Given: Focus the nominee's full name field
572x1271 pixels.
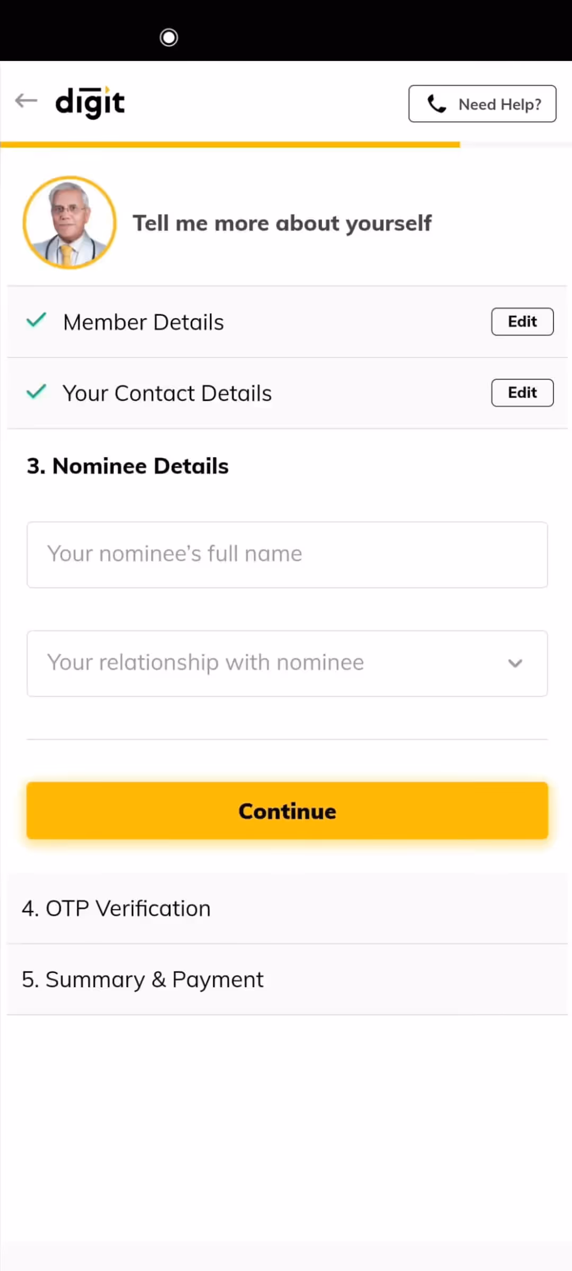Looking at the screenshot, I should (287, 554).
